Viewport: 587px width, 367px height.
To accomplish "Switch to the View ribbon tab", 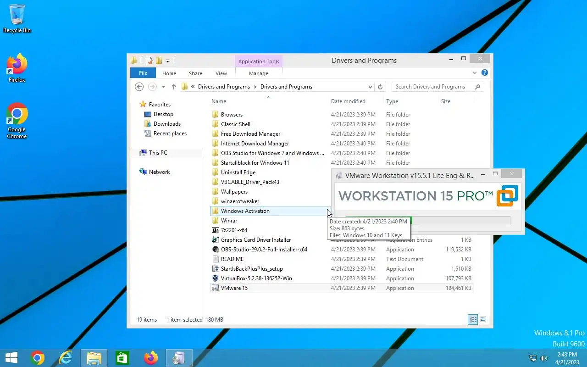I will [222, 73].
